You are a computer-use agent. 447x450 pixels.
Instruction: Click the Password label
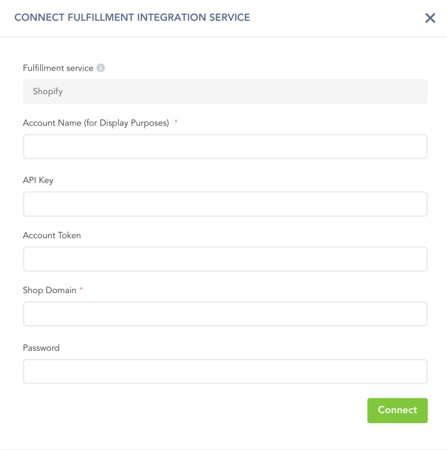coord(41,348)
